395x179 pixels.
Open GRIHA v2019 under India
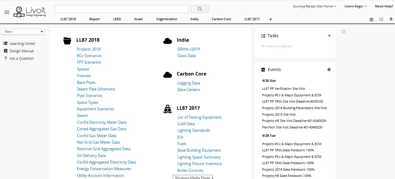click(x=189, y=49)
